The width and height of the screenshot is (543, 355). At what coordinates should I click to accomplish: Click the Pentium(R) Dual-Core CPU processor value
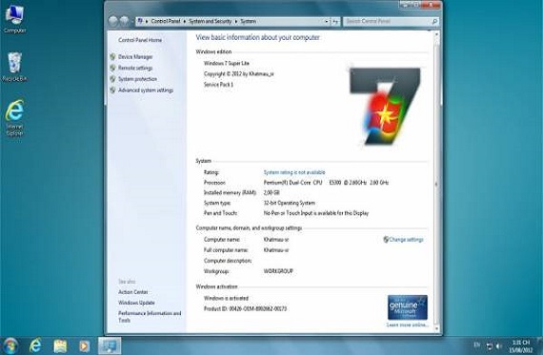click(326, 183)
